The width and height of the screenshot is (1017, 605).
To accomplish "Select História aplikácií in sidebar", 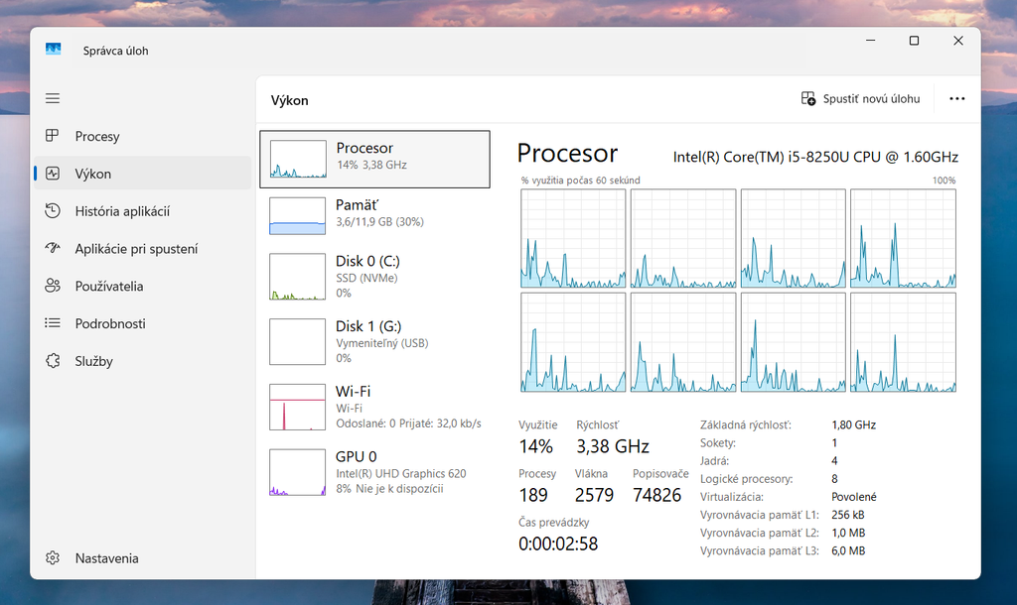I will [x=122, y=211].
